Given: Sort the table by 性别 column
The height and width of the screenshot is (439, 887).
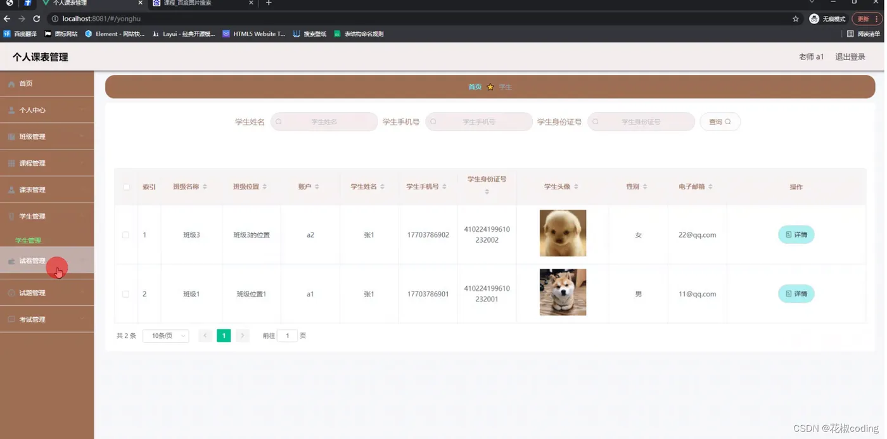Looking at the screenshot, I should point(644,187).
